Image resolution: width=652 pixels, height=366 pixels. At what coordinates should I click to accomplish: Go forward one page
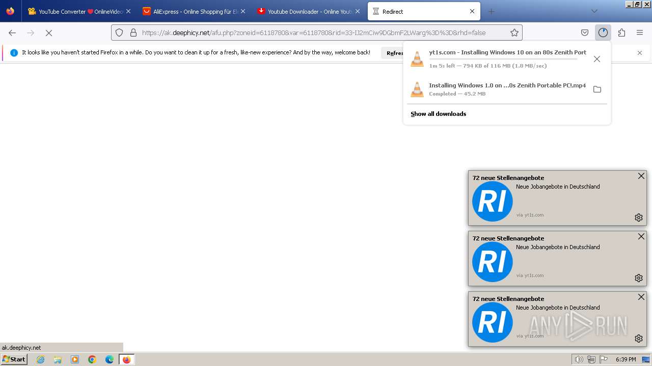pyautogui.click(x=31, y=33)
